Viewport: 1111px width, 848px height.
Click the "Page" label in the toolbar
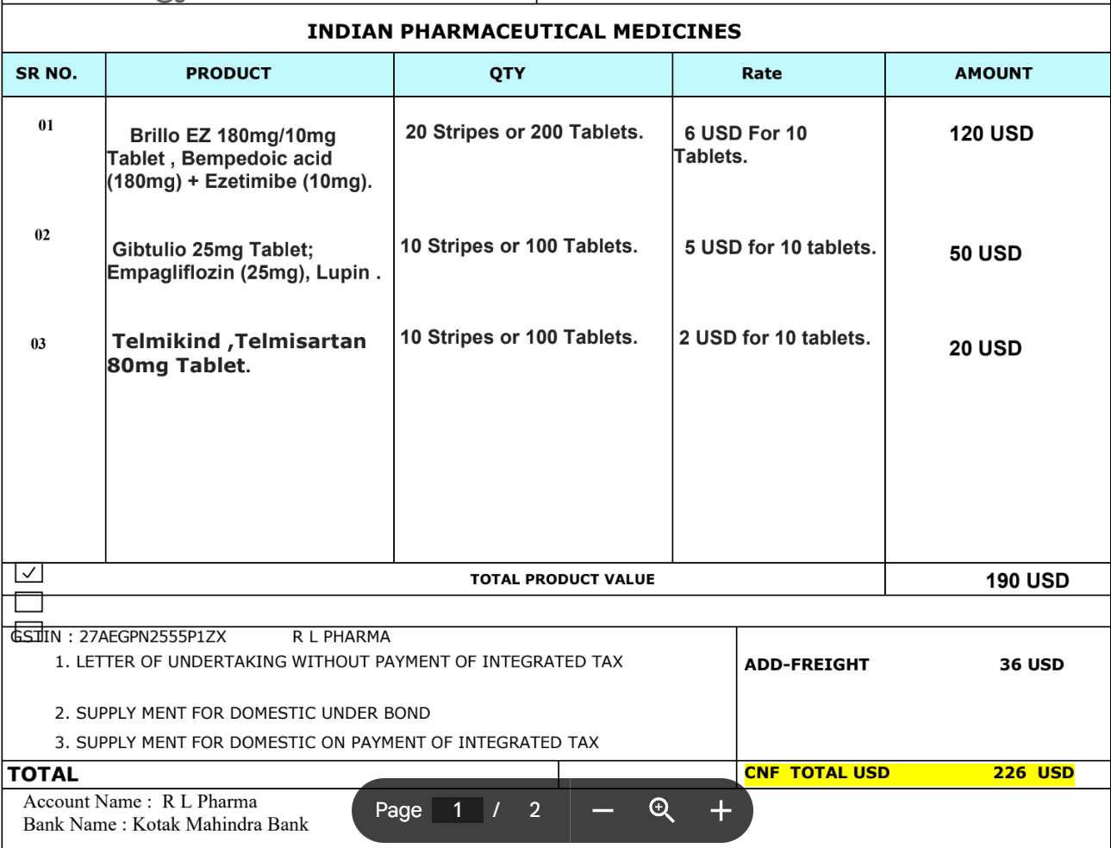398,810
